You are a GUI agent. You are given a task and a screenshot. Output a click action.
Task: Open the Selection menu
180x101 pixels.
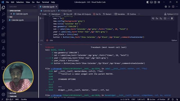click(x=20, y=2)
